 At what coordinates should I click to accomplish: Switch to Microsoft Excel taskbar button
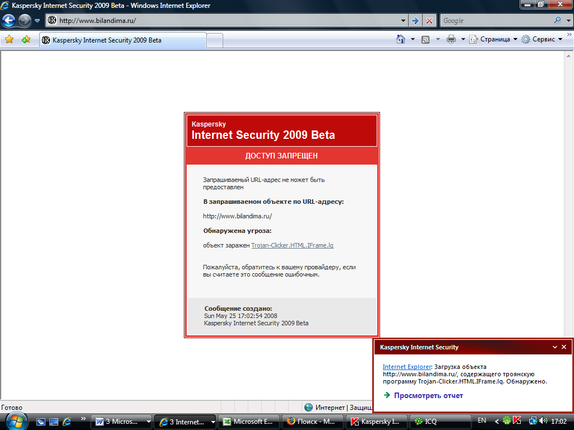tap(249, 422)
